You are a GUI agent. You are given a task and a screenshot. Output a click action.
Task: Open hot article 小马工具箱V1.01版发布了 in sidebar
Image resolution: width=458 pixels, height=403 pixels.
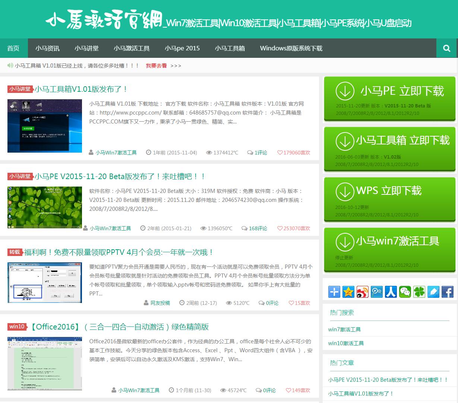(x=361, y=394)
